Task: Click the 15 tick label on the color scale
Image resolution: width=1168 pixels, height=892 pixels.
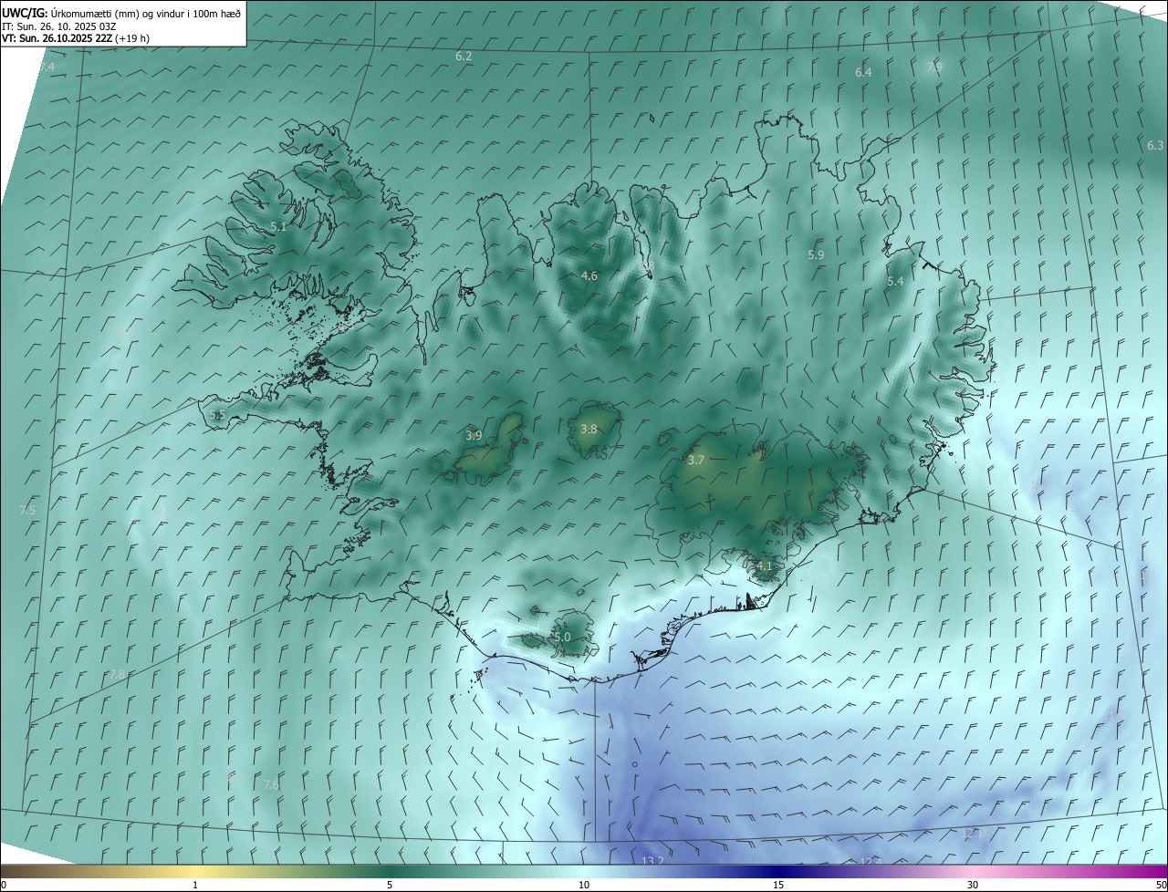Action: coord(778,885)
